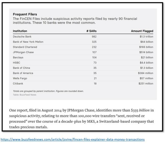This screenshot has width=165, height=144.
Task: Click the "# SARs" column header
Action: (x=91, y=31)
